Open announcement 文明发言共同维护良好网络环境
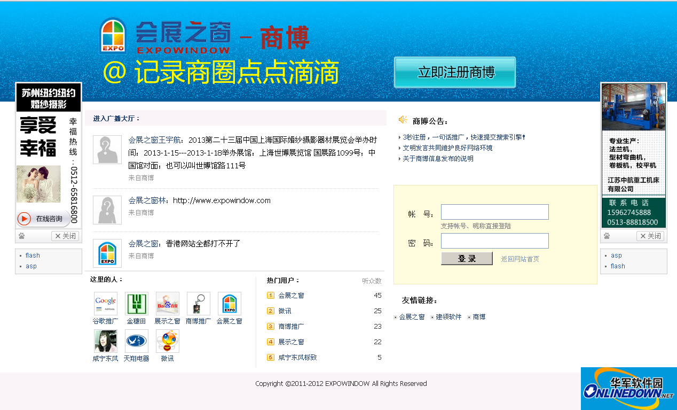 447,148
